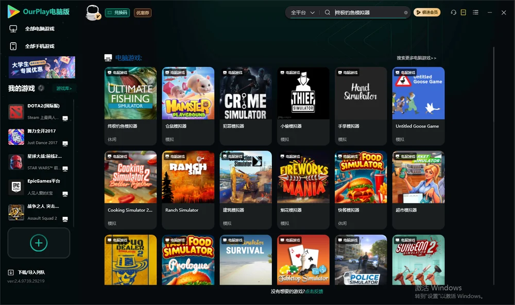The image size is (515, 305).
Task: Refresh the 我的游戏 list
Action: (x=41, y=88)
